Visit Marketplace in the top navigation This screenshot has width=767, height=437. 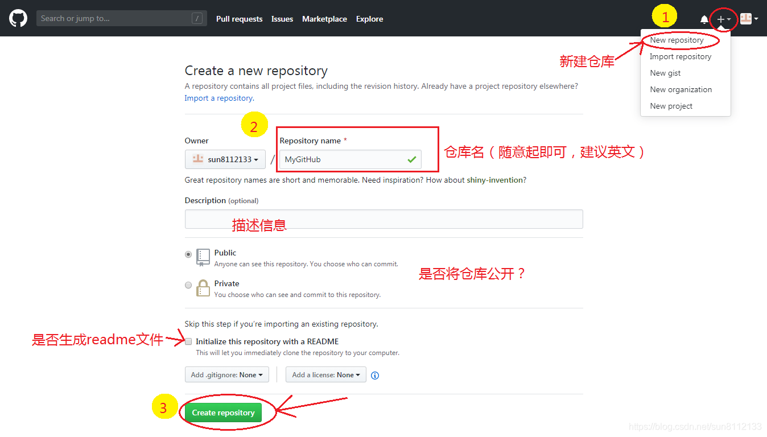(324, 19)
